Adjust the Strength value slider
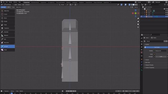168x94 pixels. click(x=161, y=57)
